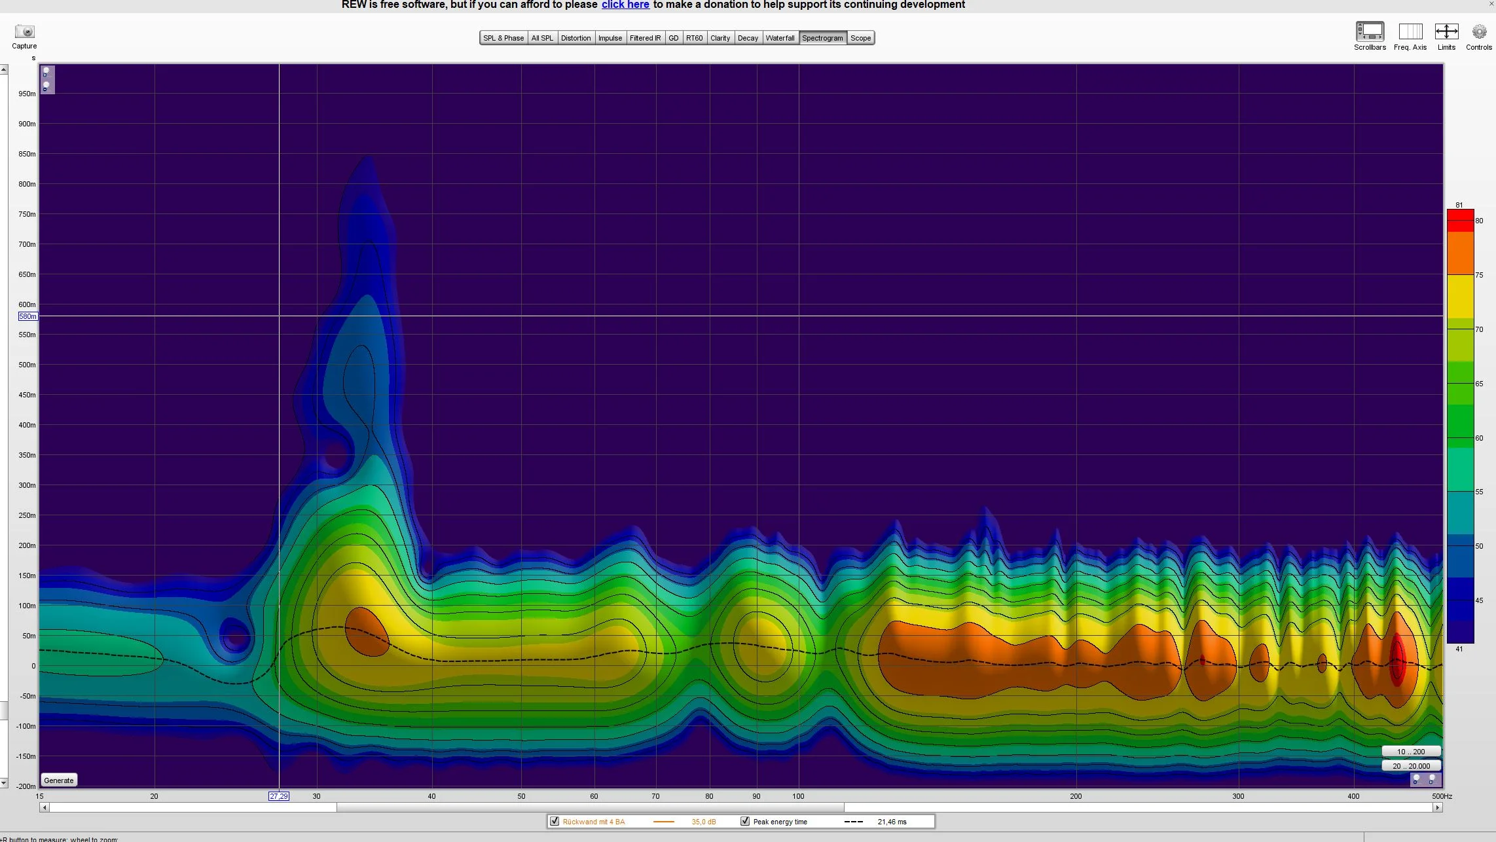Click the Generate button
Screen dimensions: 1496x842
pyautogui.click(x=59, y=780)
